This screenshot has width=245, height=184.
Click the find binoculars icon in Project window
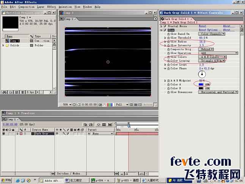[x=5, y=92]
